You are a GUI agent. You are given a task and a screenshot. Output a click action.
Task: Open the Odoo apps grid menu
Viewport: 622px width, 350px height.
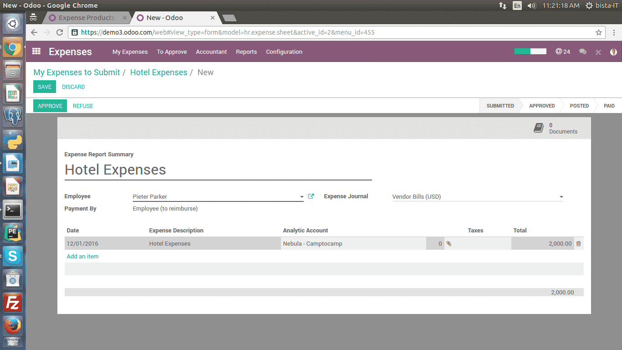point(36,51)
